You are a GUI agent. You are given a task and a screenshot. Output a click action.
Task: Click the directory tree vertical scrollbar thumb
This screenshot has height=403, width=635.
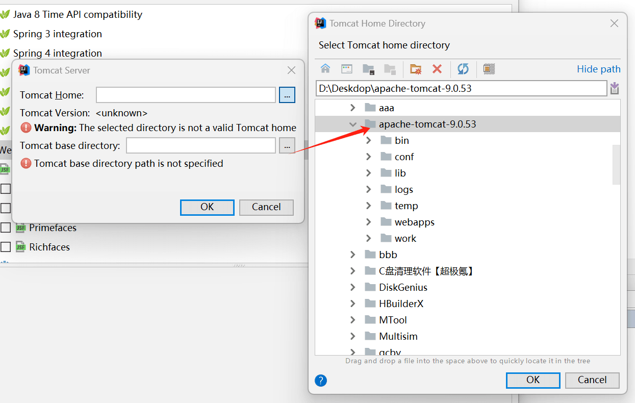pyautogui.click(x=616, y=164)
